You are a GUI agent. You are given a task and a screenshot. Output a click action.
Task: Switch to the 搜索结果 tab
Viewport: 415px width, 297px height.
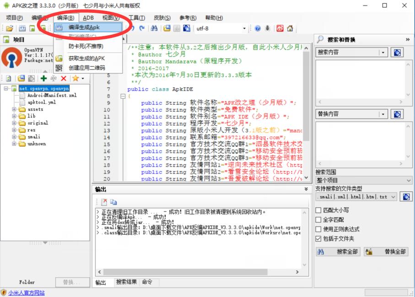pyautogui.click(x=126, y=282)
